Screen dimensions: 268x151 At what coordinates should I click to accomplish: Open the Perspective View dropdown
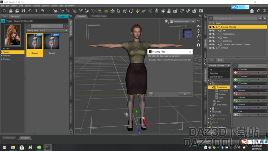point(182,22)
